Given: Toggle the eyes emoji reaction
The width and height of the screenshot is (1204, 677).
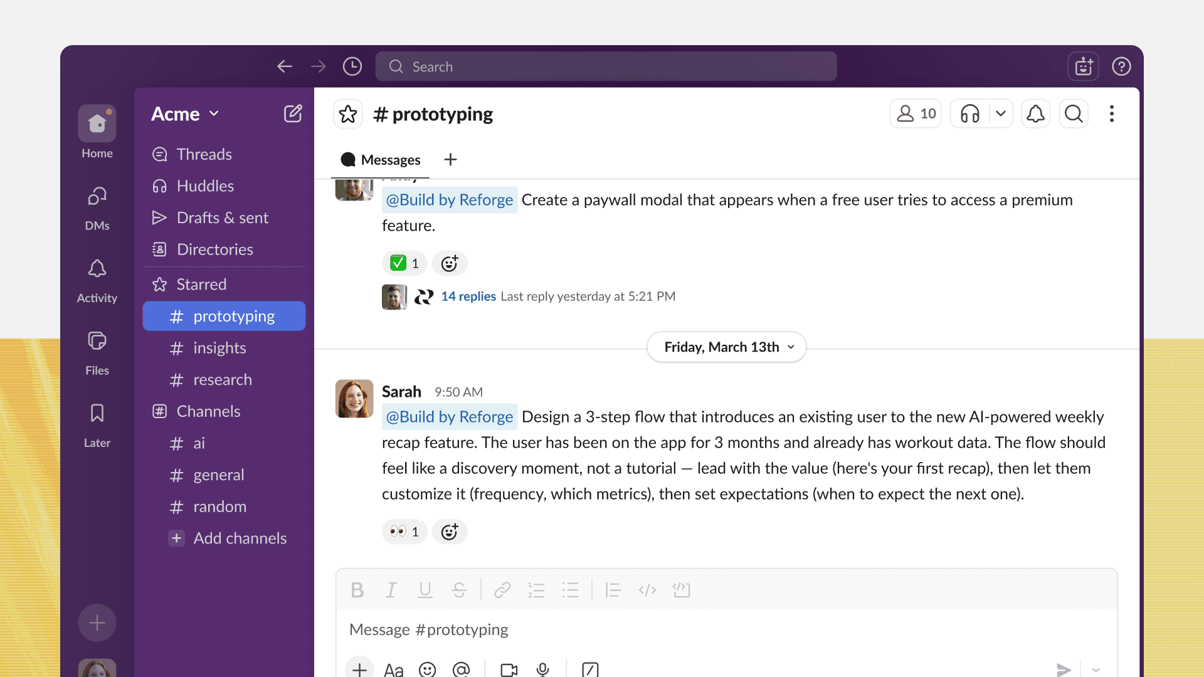Looking at the screenshot, I should [x=404, y=532].
